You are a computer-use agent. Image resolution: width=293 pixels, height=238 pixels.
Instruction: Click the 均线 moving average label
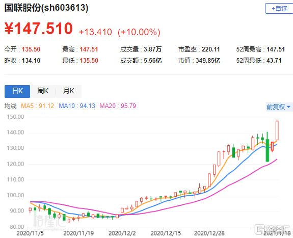click(x=11, y=106)
